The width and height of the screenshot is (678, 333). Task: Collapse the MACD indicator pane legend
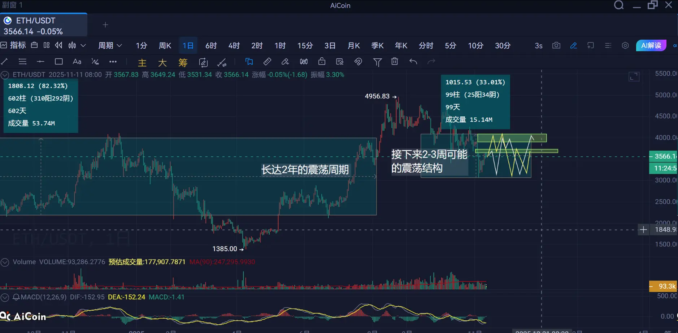[5, 297]
